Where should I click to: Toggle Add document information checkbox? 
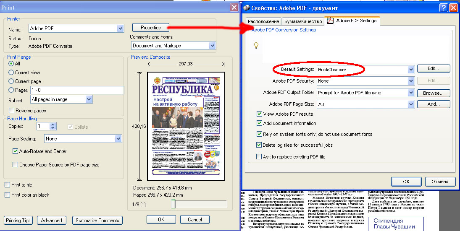(x=259, y=123)
